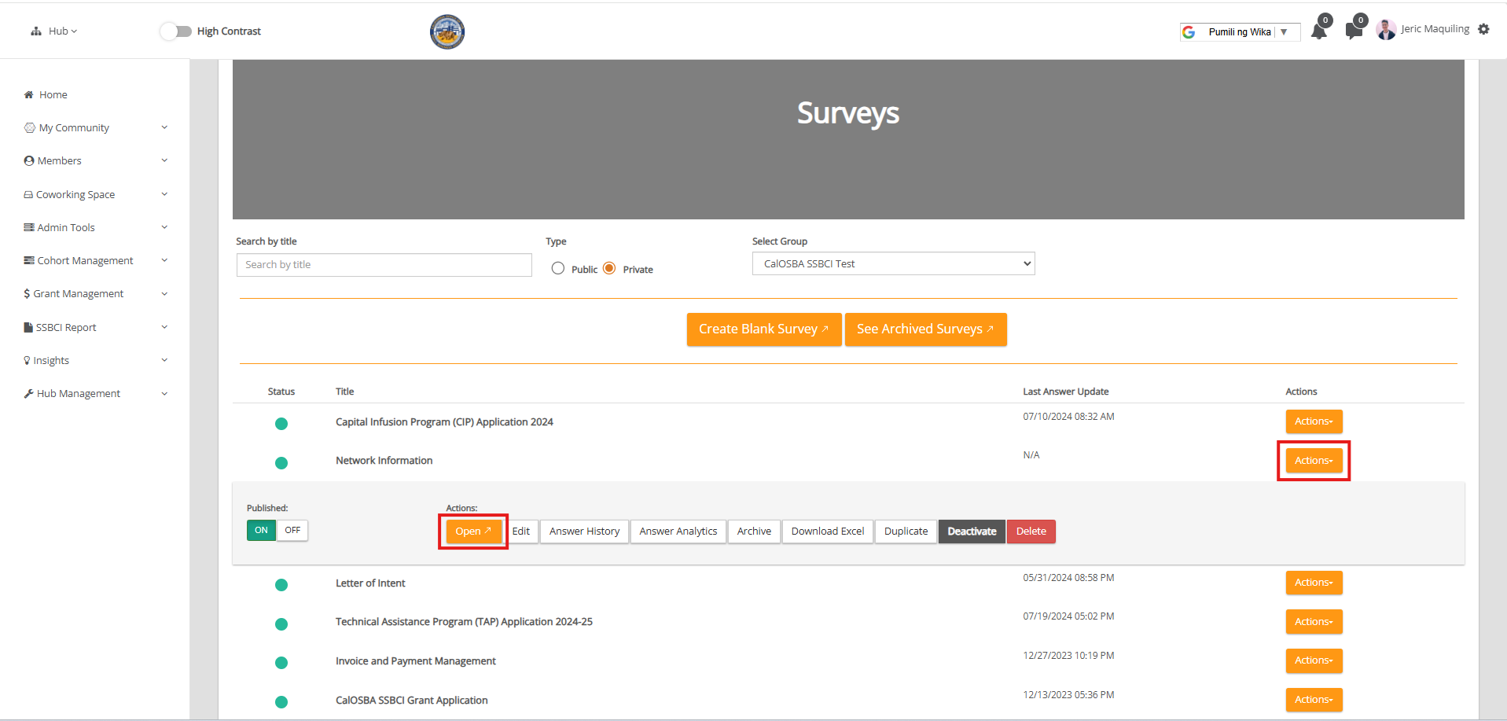Click Create Blank Survey button
This screenshot has height=721, width=1507.
click(x=764, y=329)
